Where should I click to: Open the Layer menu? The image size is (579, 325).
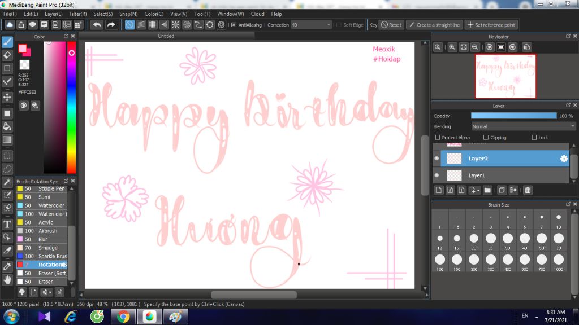tap(54, 14)
